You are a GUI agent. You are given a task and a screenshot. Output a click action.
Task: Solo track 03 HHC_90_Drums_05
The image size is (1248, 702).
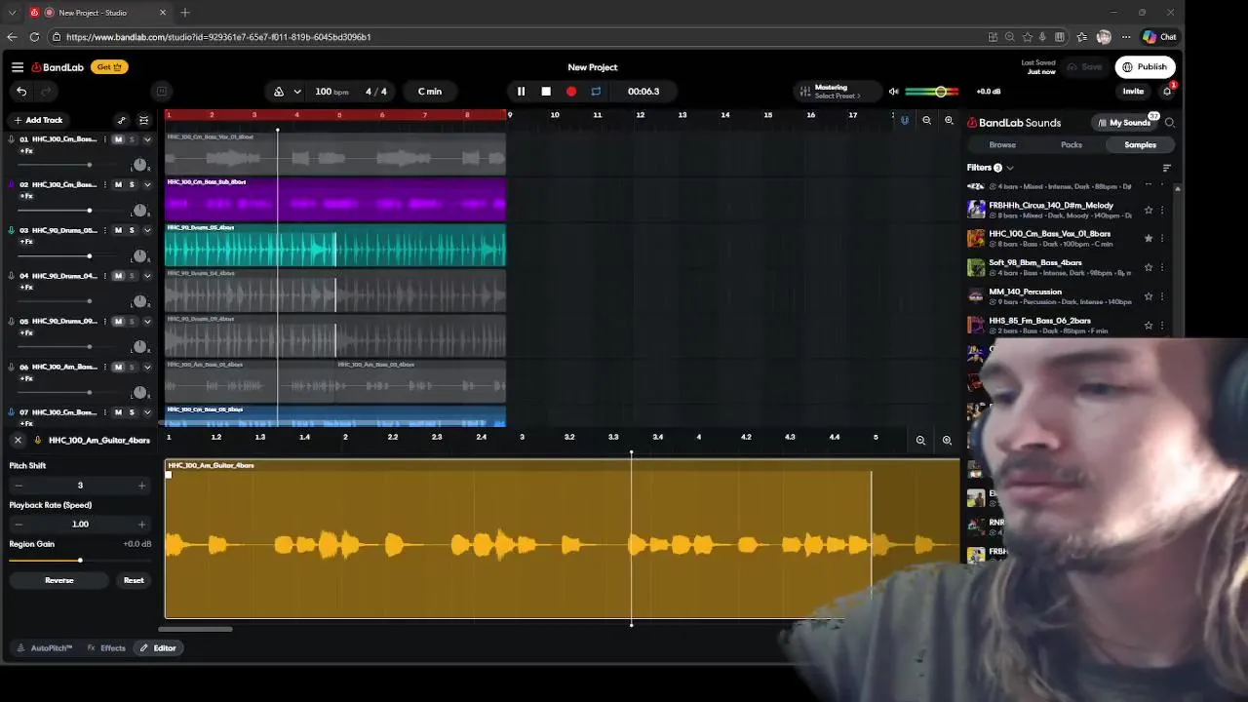[x=133, y=230]
